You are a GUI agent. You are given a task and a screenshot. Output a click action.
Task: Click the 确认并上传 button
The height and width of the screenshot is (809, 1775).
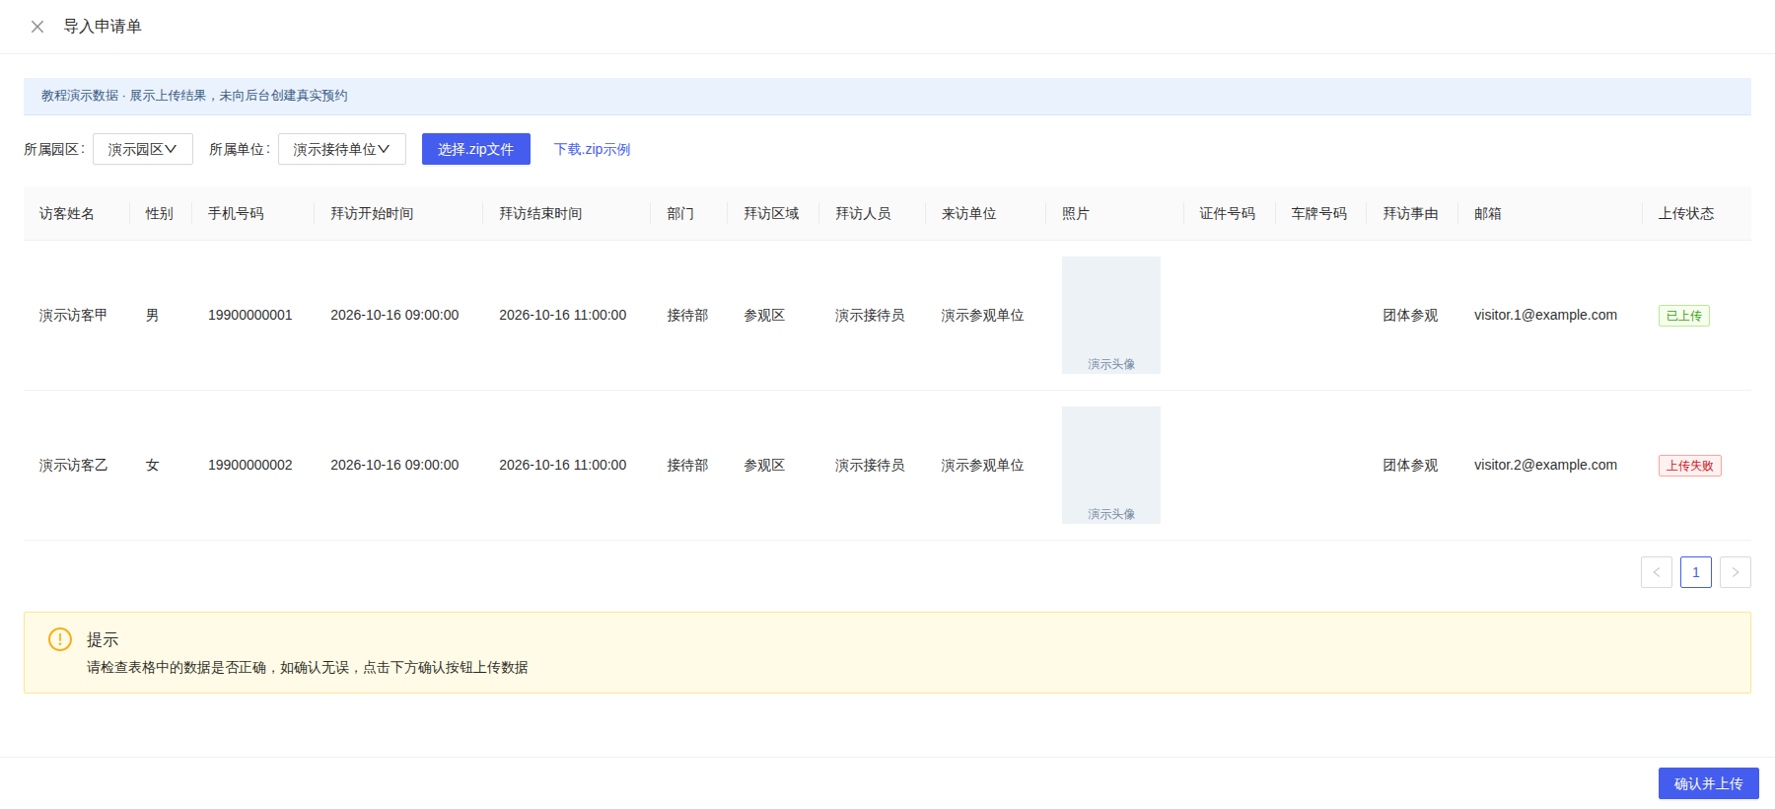coord(1709,783)
